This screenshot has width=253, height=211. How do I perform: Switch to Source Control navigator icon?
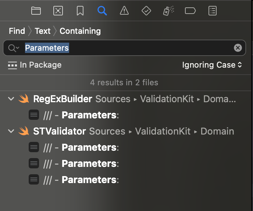pyautogui.click(x=58, y=11)
